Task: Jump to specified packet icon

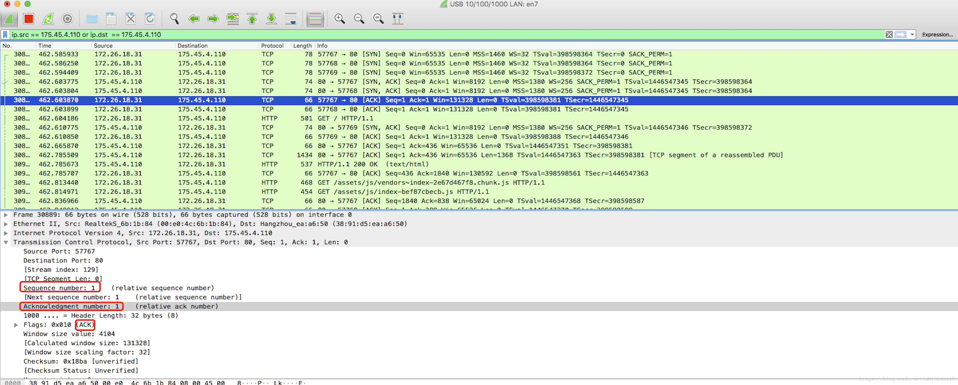Action: point(233,18)
